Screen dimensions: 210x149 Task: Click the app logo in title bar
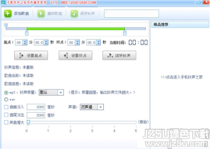click(x=3, y=2)
